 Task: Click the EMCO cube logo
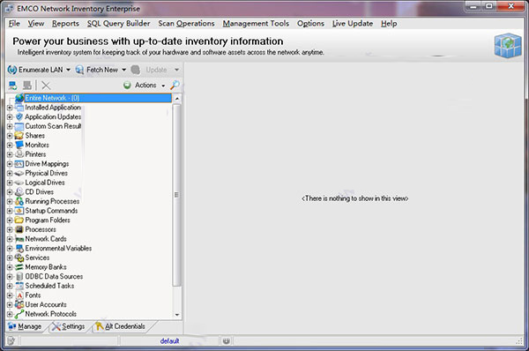508,46
